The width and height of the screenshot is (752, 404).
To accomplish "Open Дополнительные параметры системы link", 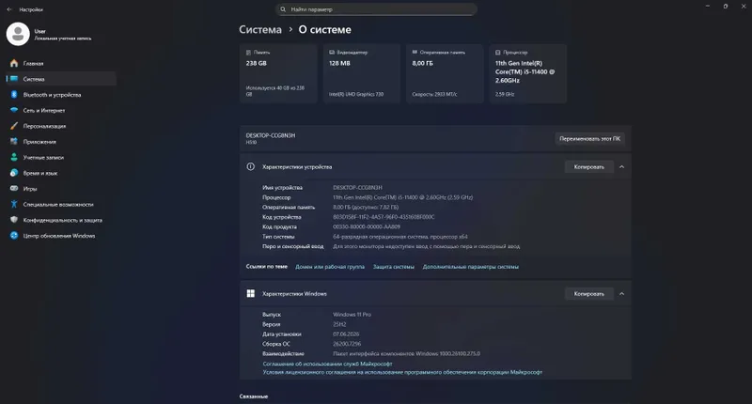I will [x=471, y=267].
